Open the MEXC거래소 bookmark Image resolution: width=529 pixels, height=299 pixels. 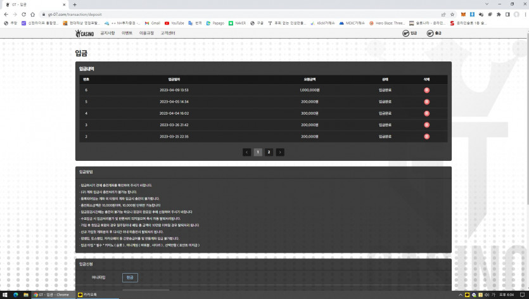point(352,23)
